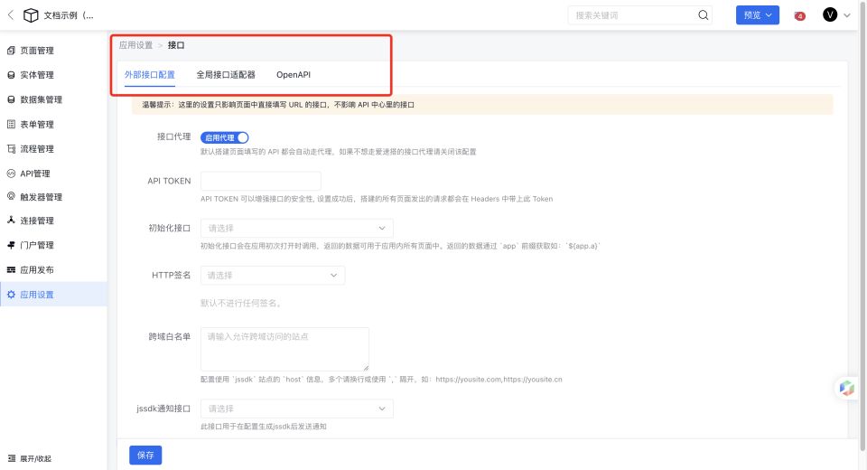Open the notifications badge icon
Image resolution: width=867 pixels, height=470 pixels.
(799, 15)
